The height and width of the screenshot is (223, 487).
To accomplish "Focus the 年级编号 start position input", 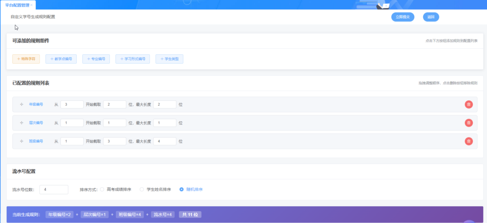I will click(72, 105).
